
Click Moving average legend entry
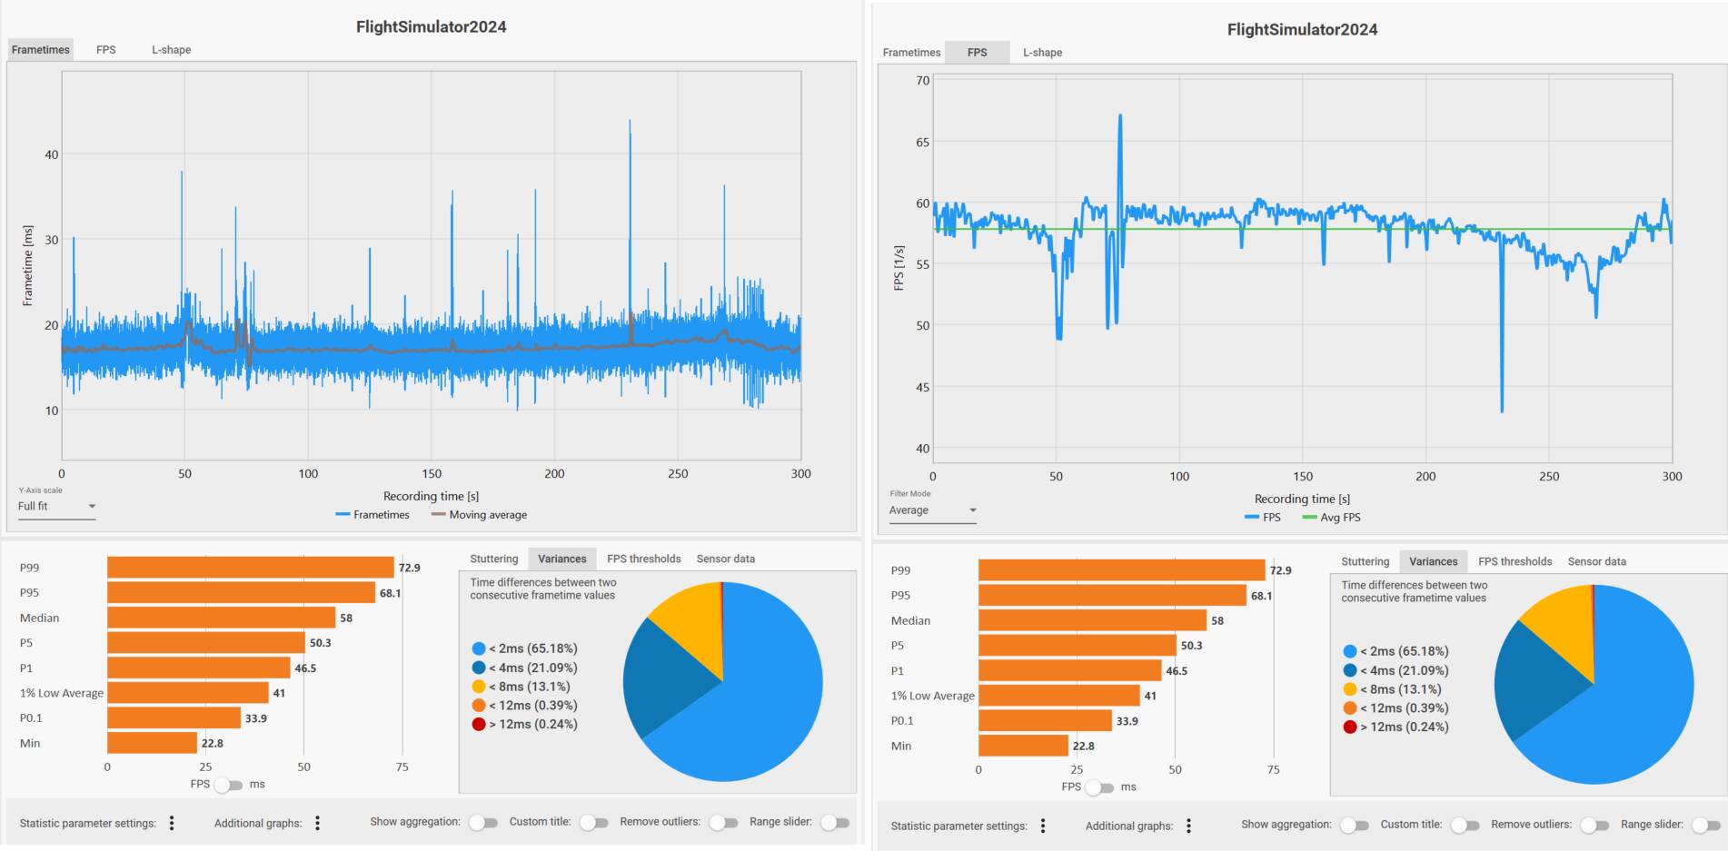point(479,515)
